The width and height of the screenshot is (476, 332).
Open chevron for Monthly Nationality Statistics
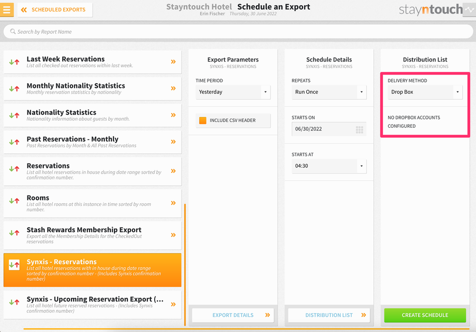point(173,88)
